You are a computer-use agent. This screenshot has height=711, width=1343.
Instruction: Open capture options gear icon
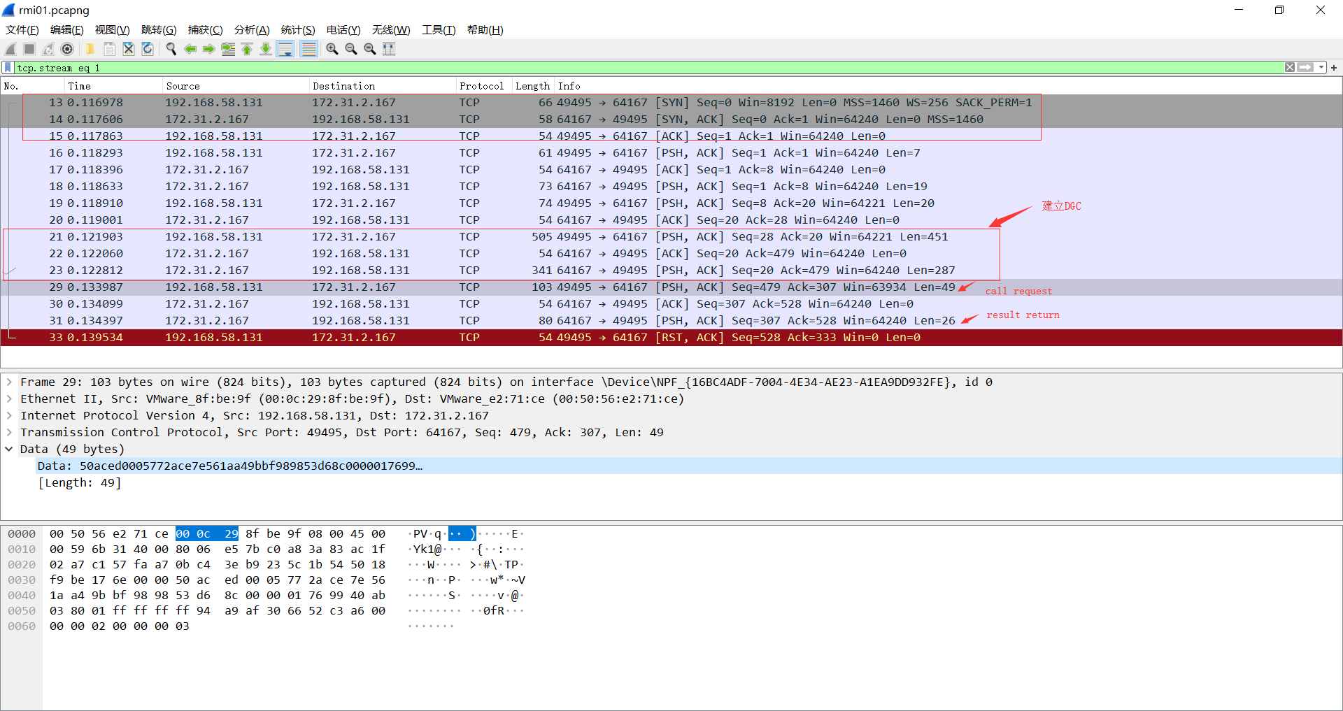[67, 49]
